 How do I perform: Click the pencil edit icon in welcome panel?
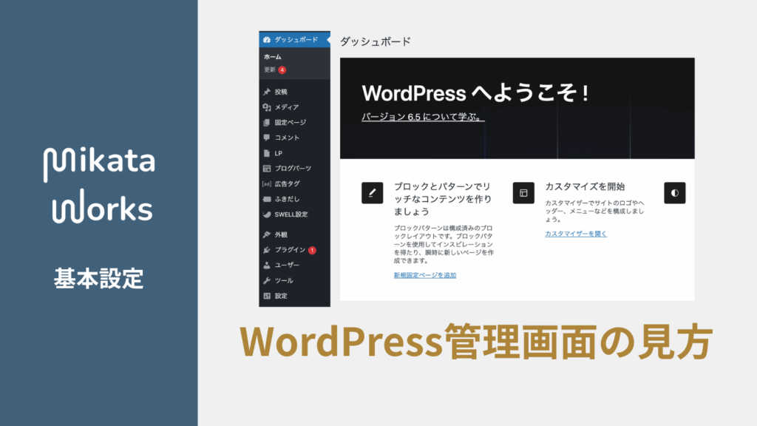coord(372,192)
